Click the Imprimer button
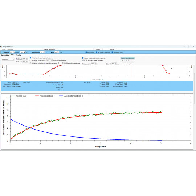Image resolution: width=196 pixels, height=196 pixels. (130, 64)
